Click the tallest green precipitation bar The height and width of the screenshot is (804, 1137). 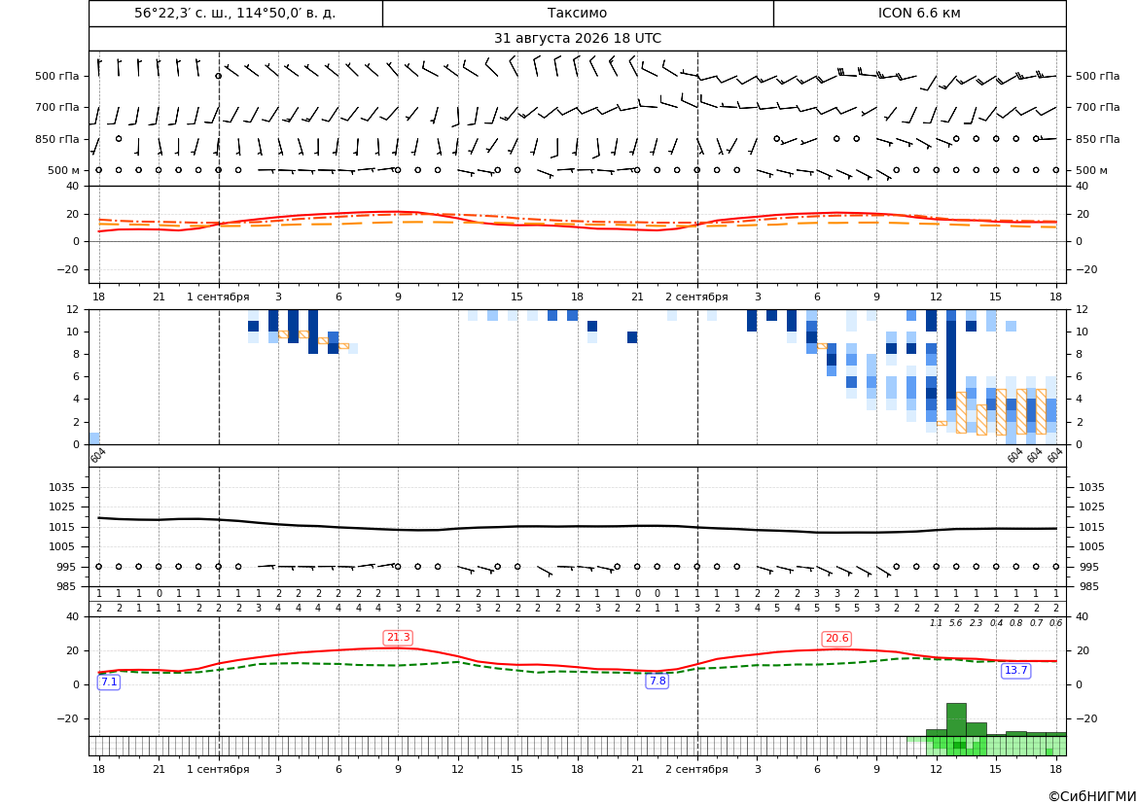coord(956,719)
